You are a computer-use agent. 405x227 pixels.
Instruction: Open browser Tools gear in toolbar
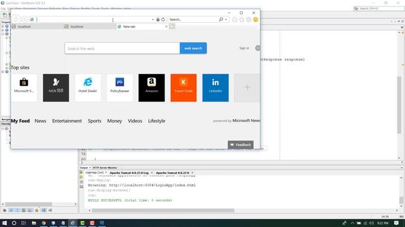[x=249, y=20]
